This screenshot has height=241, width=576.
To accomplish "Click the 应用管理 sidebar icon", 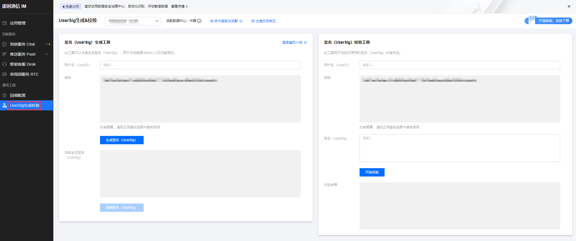I will 4,23.
